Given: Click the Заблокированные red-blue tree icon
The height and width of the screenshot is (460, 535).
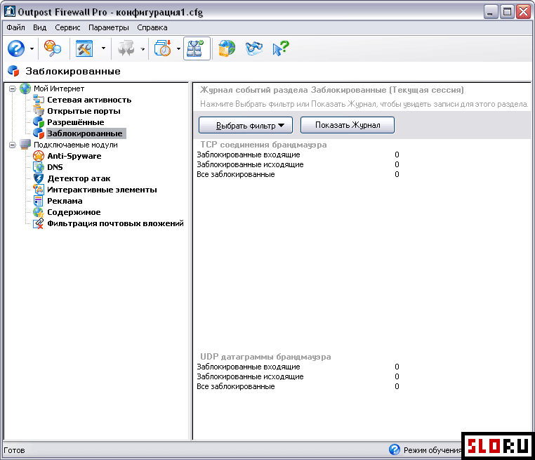Looking at the screenshot, I should point(39,133).
